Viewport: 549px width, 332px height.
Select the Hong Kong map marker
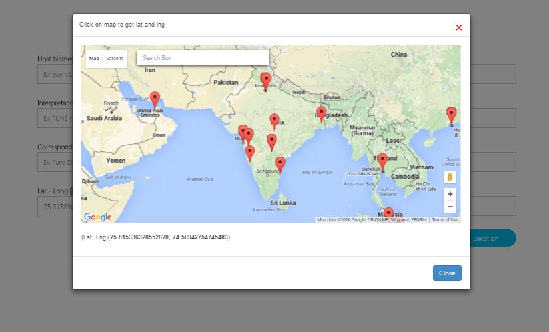pos(451,114)
